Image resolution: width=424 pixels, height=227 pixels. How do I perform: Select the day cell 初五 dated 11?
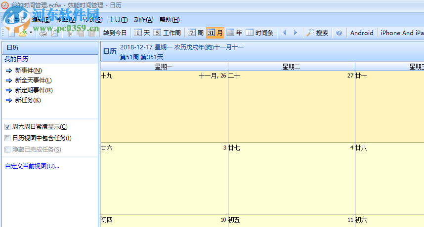coord(292,221)
